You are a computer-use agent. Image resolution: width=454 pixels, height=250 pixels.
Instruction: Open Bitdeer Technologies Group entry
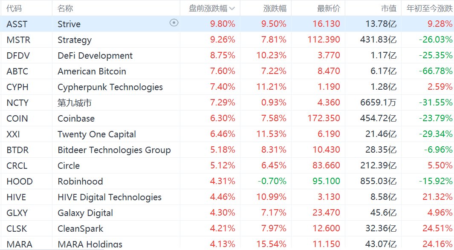click(114, 150)
